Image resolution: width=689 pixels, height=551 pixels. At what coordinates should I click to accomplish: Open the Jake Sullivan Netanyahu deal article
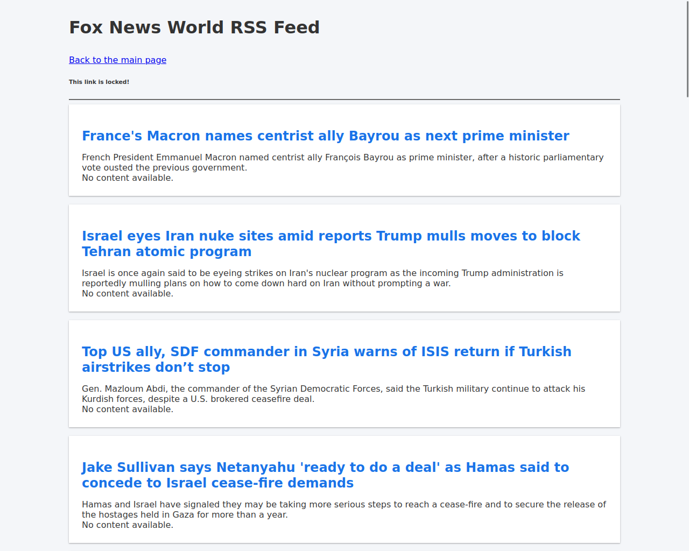pos(325,475)
